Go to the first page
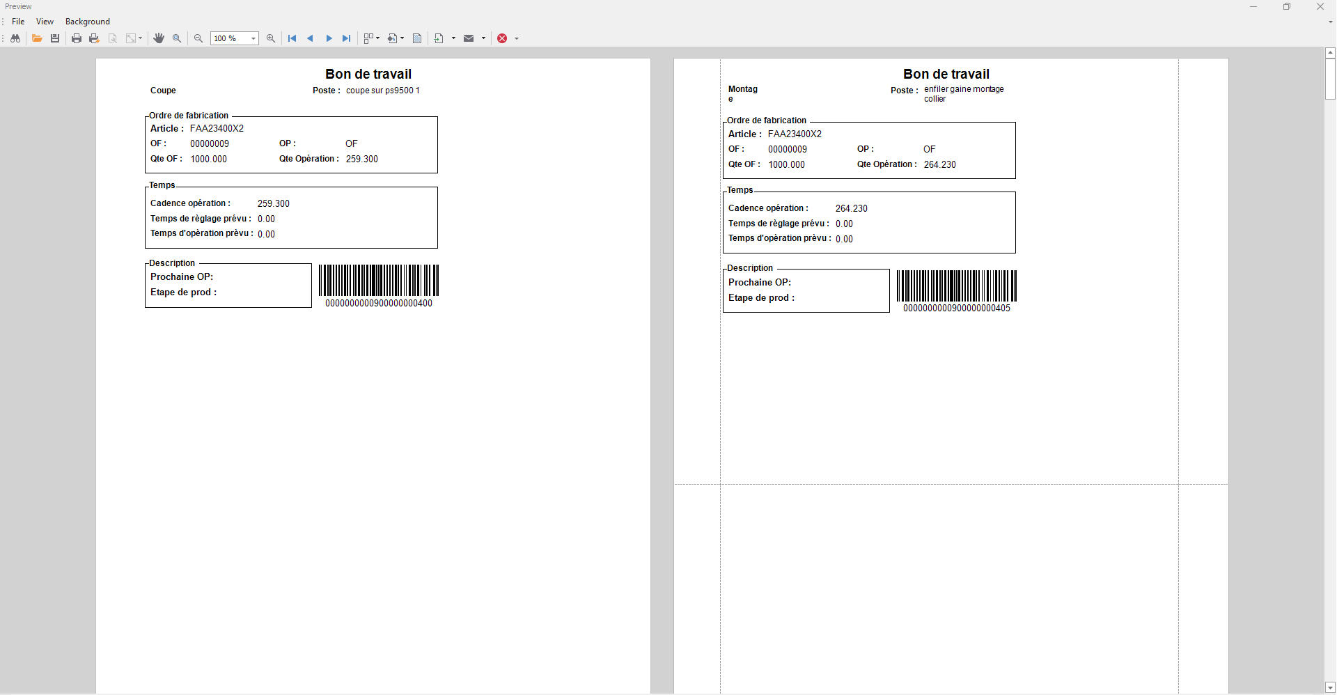Viewport: 1337px width, 695px height. [292, 38]
